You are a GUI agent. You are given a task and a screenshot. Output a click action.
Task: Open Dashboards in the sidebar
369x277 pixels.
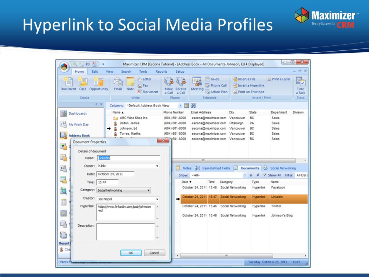click(74, 113)
